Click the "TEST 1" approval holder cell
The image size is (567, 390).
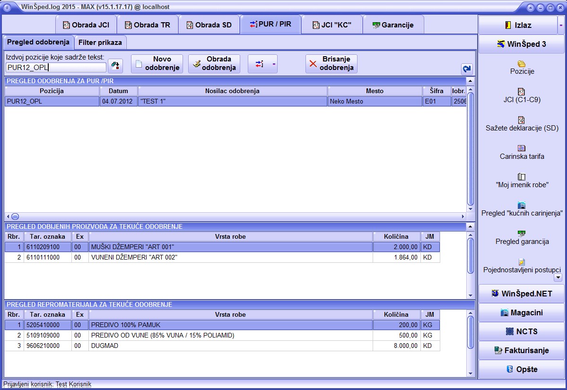[x=233, y=102]
